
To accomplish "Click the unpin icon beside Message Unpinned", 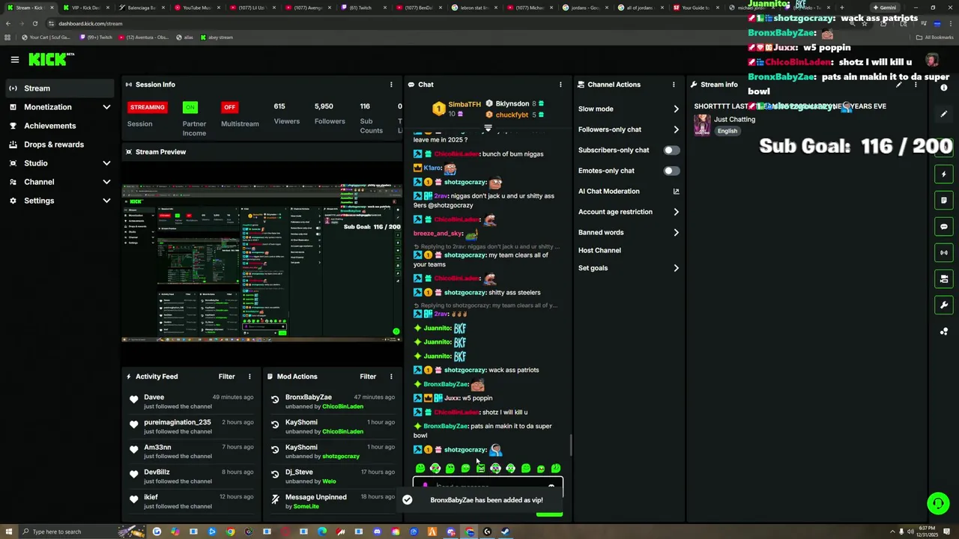I will tap(275, 500).
